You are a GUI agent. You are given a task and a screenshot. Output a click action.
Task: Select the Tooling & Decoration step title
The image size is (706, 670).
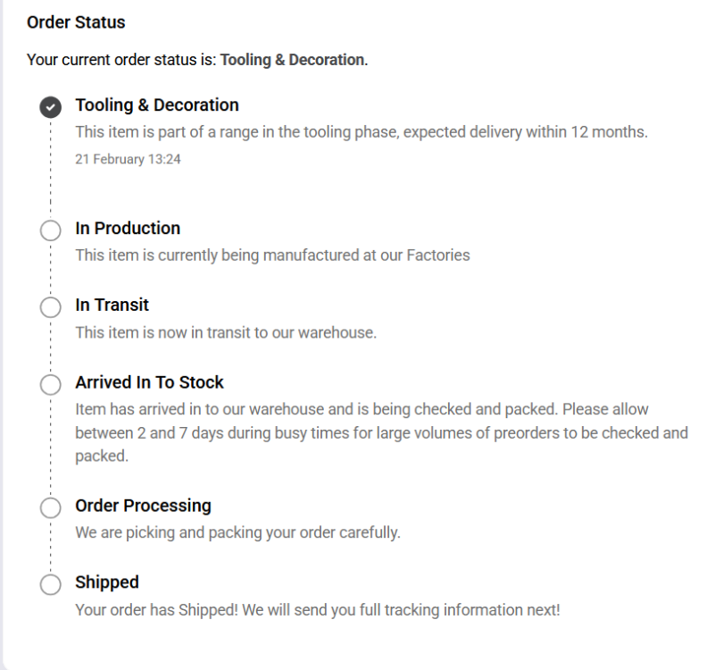[157, 105]
